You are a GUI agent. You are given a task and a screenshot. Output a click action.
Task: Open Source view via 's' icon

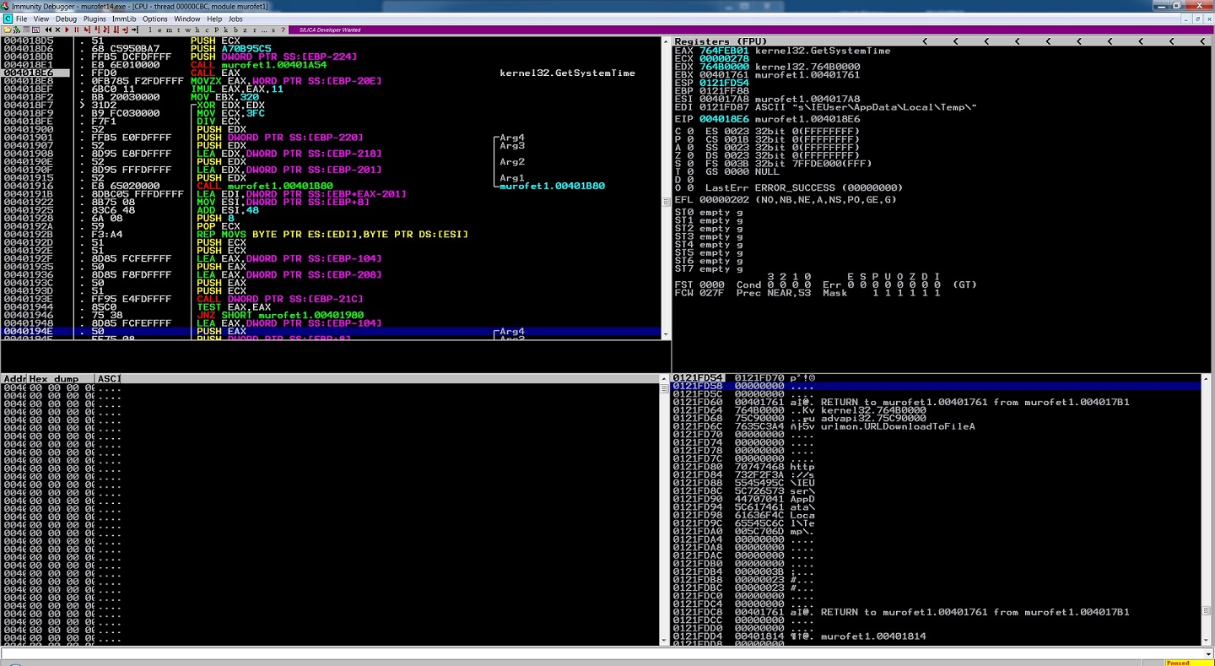[x=273, y=30]
